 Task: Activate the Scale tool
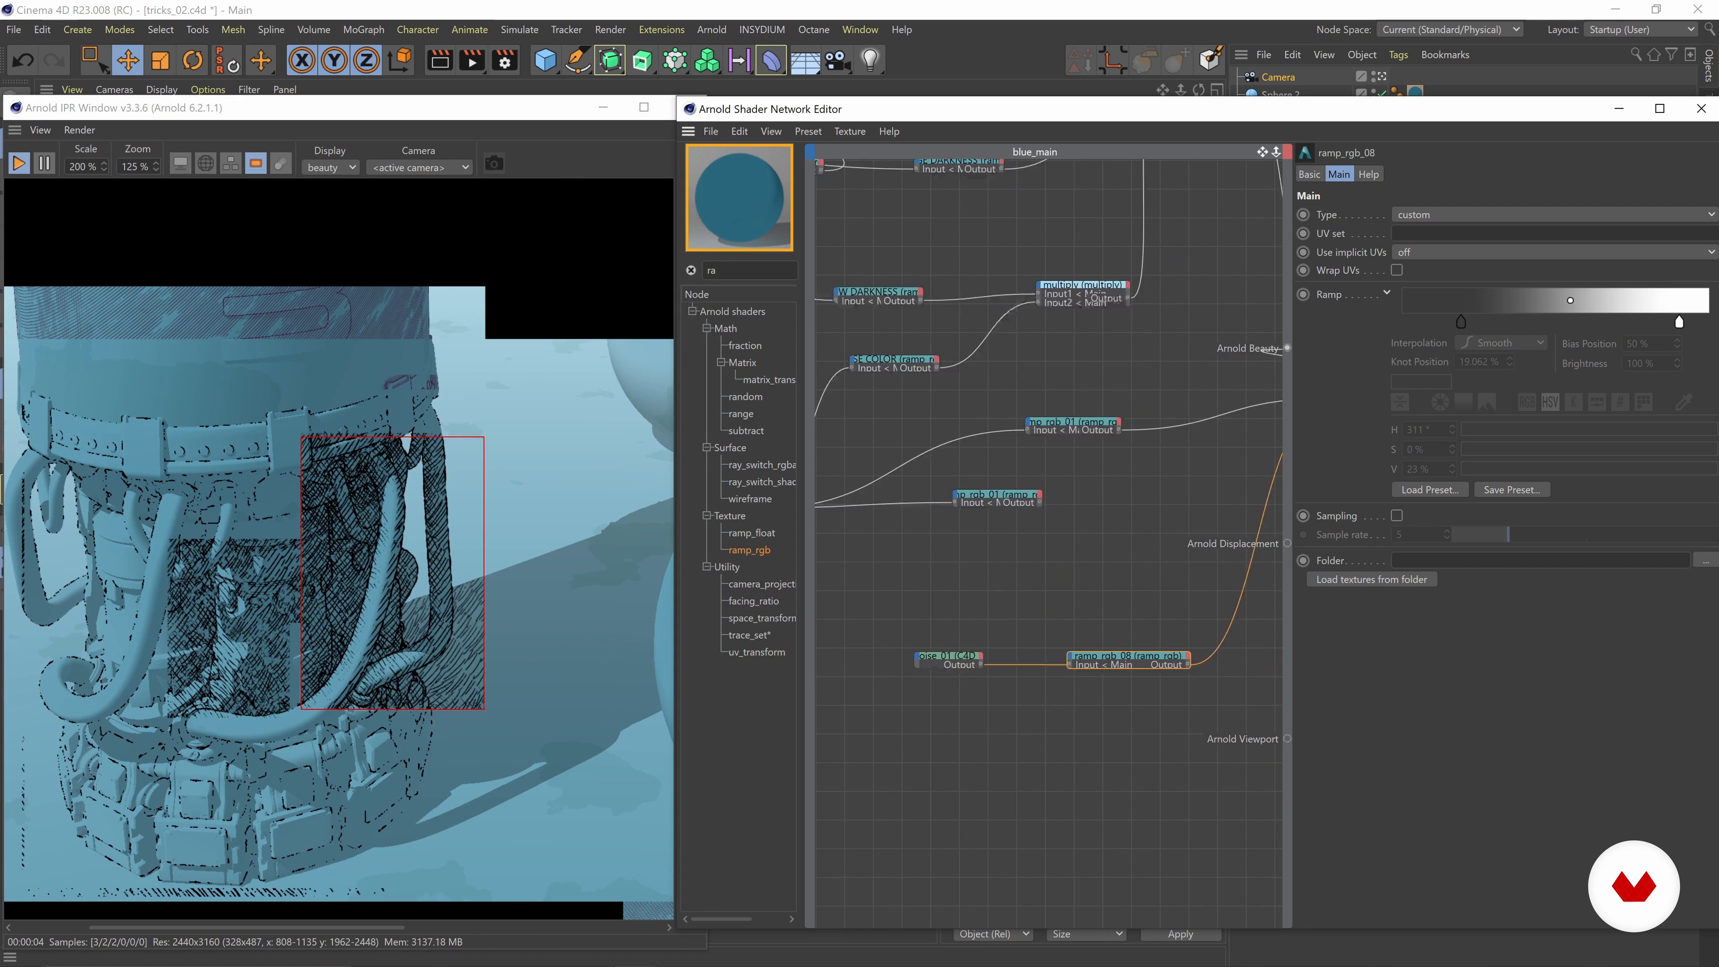click(x=160, y=61)
